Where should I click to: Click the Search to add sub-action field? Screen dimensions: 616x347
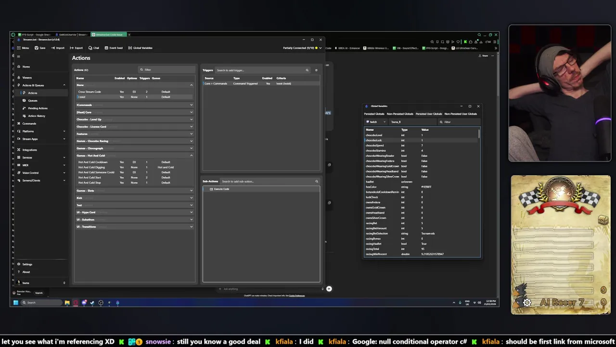[269, 182]
